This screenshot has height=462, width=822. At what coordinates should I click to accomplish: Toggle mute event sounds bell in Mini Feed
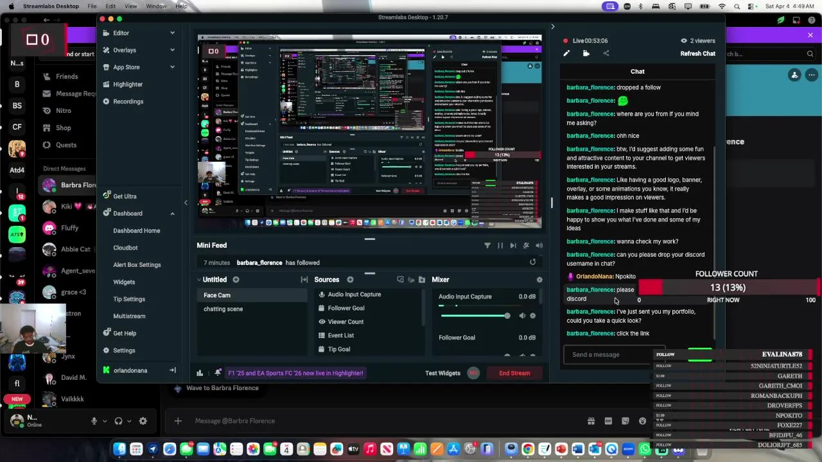[x=526, y=245]
